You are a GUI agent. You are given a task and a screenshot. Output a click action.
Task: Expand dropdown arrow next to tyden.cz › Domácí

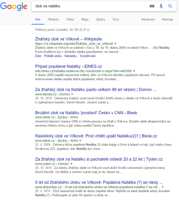72,164
